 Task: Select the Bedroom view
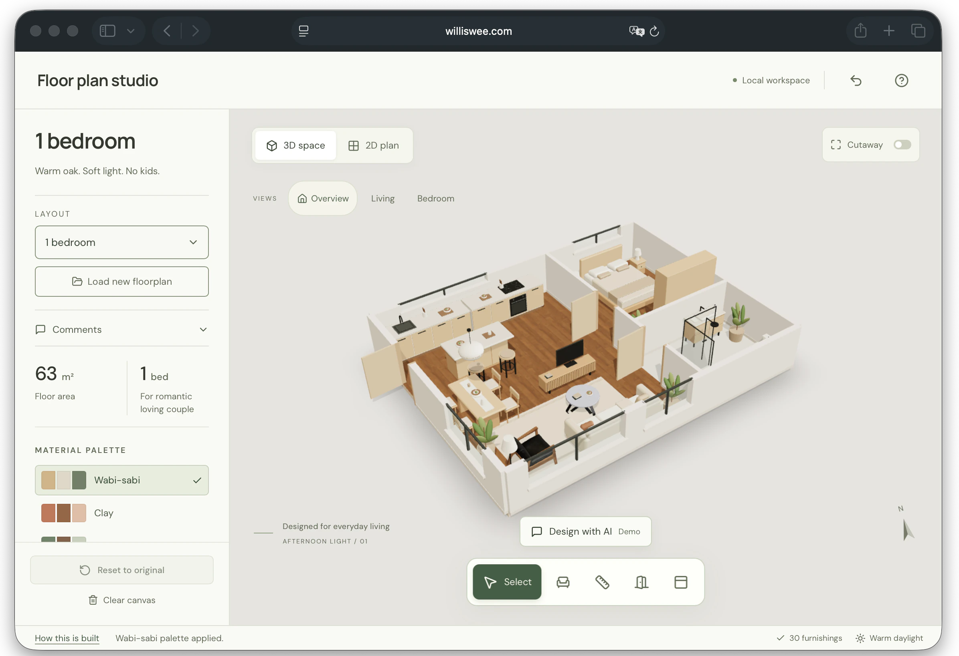(x=435, y=198)
